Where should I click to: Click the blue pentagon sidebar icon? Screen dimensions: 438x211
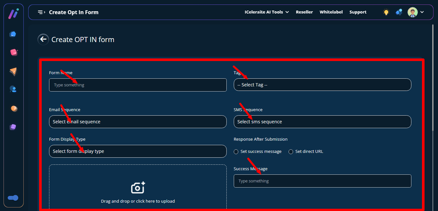point(13,34)
